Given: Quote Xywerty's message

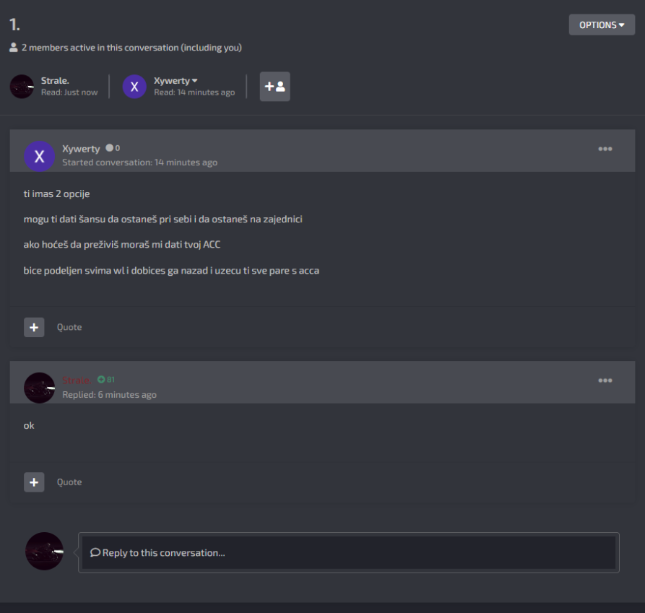Looking at the screenshot, I should point(69,327).
